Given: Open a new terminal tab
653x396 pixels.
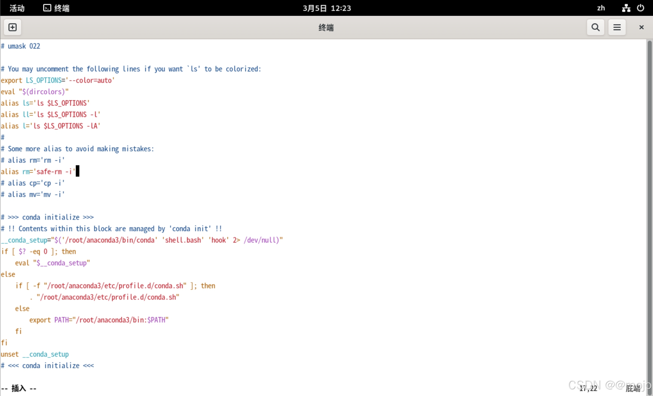Looking at the screenshot, I should [13, 27].
